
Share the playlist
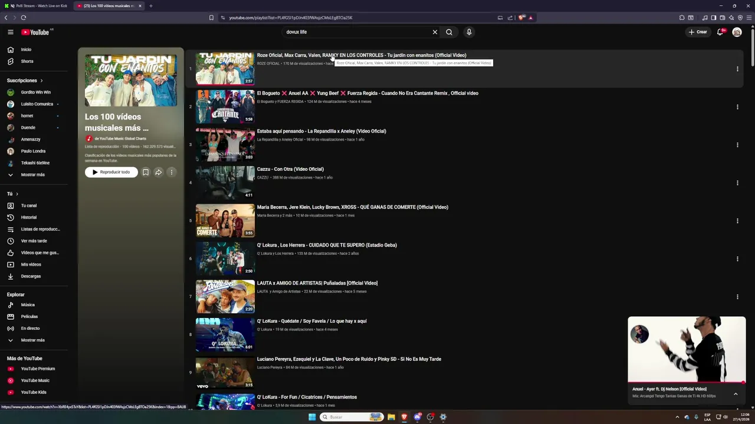pos(159,172)
